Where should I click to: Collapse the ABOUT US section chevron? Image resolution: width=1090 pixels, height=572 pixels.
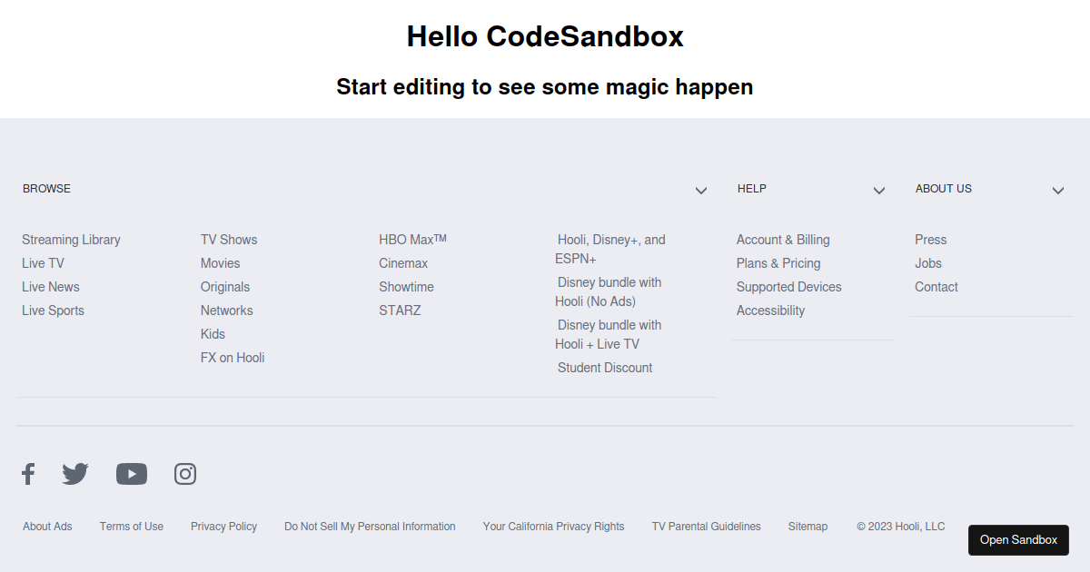(x=1057, y=191)
